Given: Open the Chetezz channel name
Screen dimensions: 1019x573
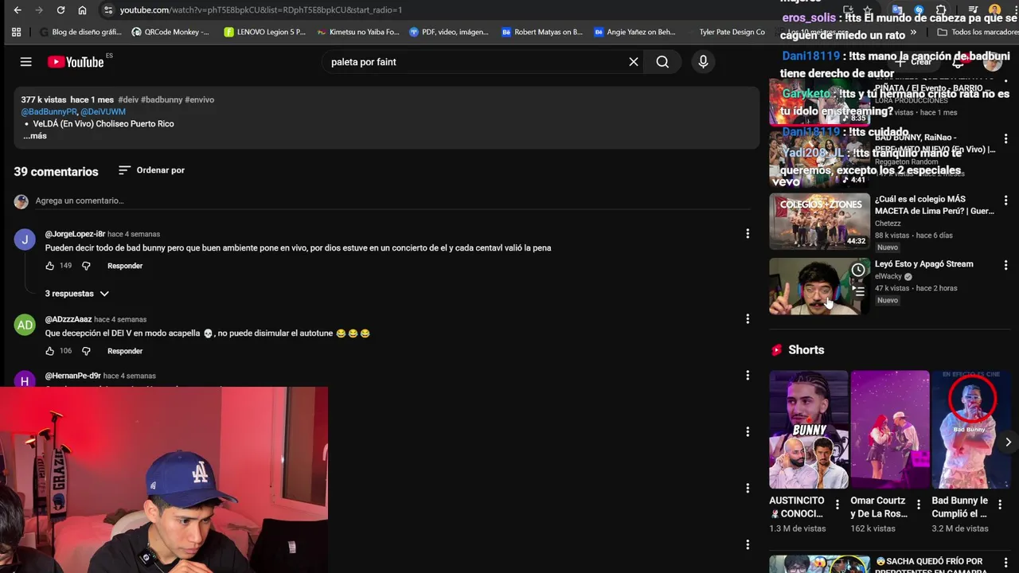Looking at the screenshot, I should (888, 224).
